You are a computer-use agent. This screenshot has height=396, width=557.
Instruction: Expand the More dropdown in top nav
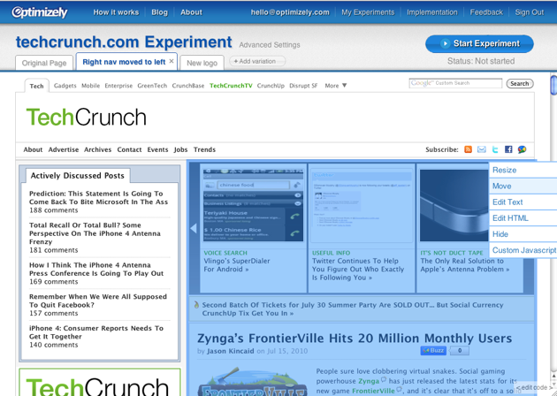tap(335, 86)
